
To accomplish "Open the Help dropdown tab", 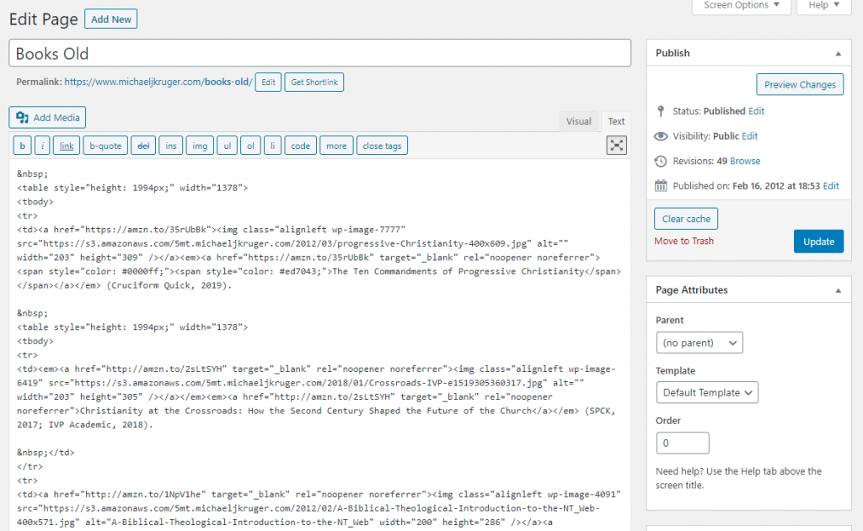I will tap(823, 6).
